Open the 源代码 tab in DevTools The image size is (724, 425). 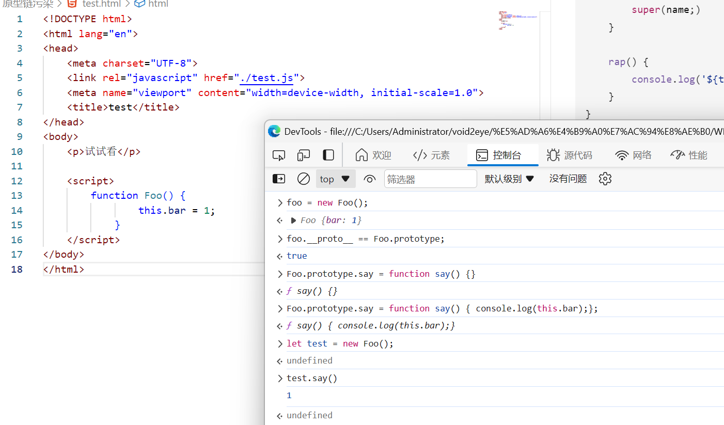point(570,155)
